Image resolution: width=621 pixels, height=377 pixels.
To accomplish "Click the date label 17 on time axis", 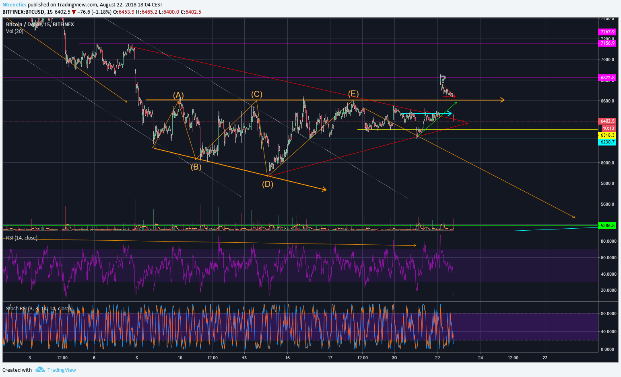I will click(x=330, y=358).
